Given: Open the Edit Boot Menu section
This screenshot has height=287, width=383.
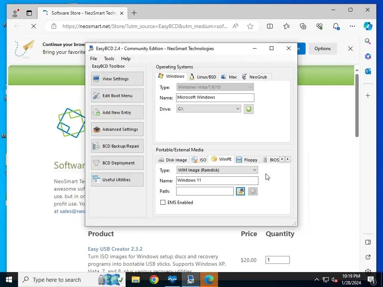Looking at the screenshot, I should coord(117,96).
